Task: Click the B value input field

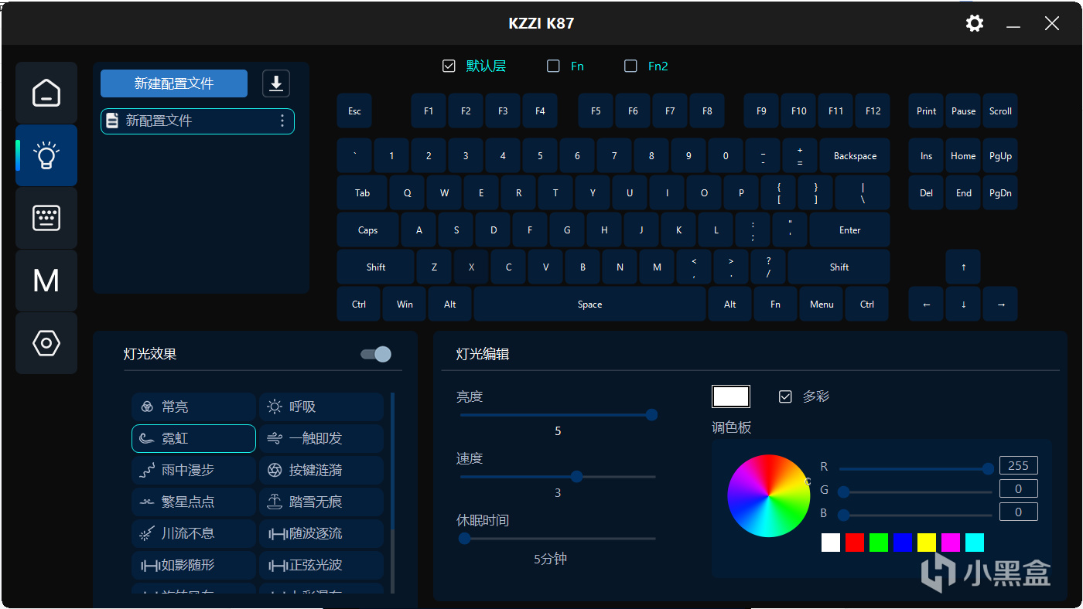Action: click(1019, 512)
